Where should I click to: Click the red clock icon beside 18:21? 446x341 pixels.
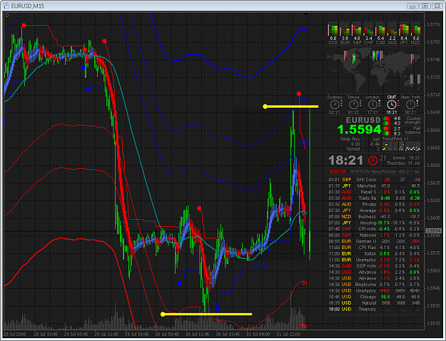372,161
